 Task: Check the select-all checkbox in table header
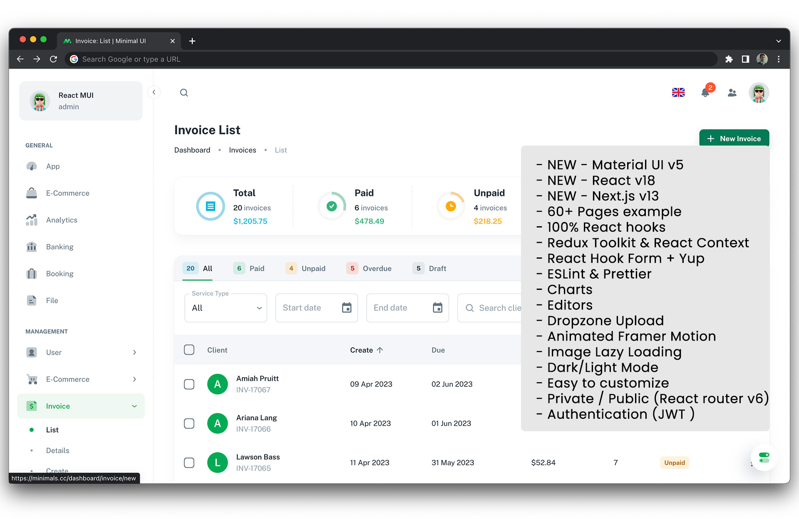click(x=189, y=350)
